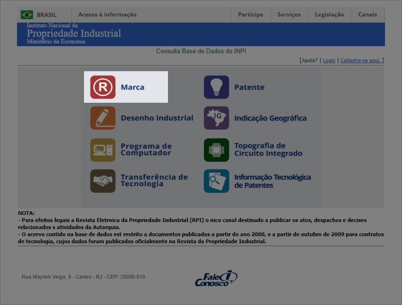This screenshot has width=402, height=305.
Task: Open the Serviços menu item
Action: coord(289,15)
